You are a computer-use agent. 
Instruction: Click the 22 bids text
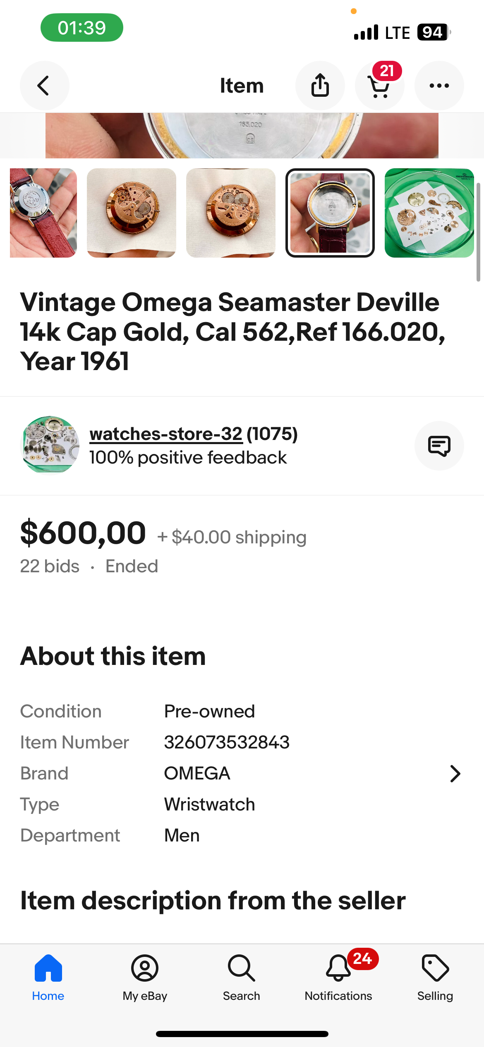[50, 566]
